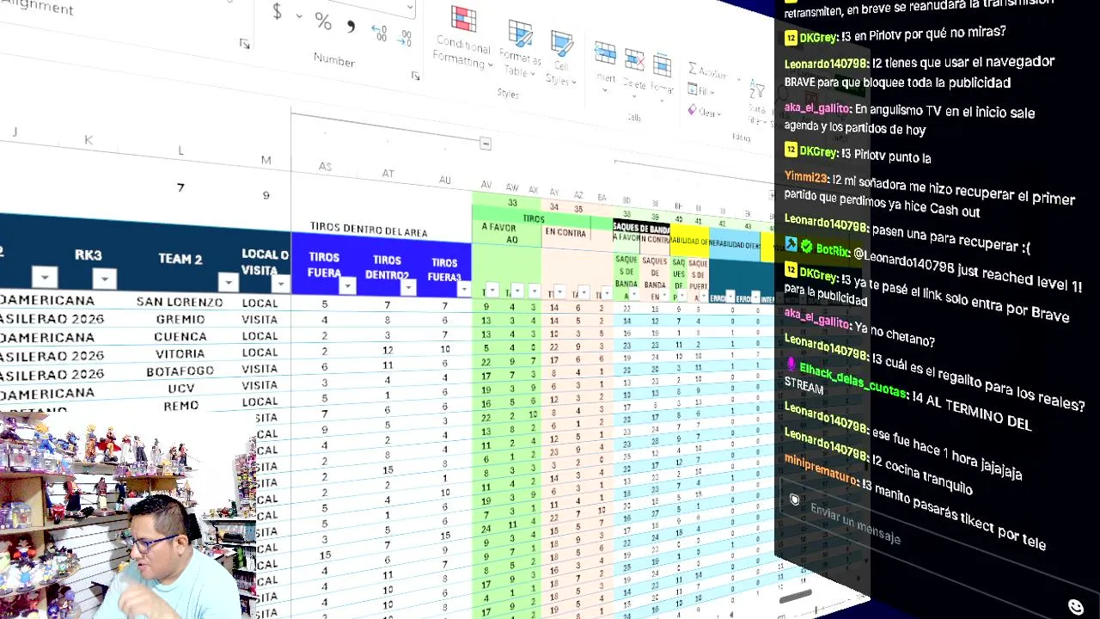Select the GREMIO cell

pos(180,319)
